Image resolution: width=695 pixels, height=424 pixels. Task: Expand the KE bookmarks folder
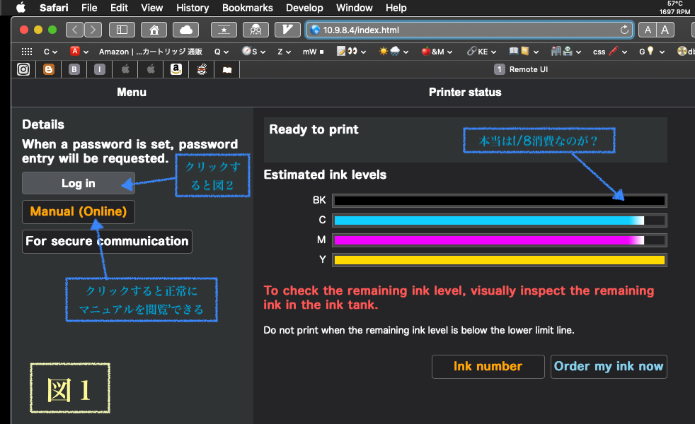[x=481, y=52]
